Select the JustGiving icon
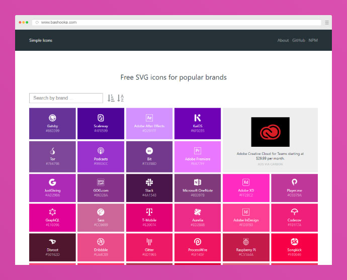Viewport: 347px width, 280px height. pyautogui.click(x=52, y=182)
